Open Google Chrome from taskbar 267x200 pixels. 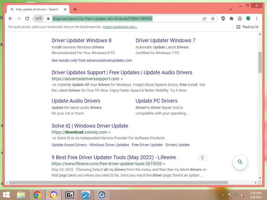click(37, 195)
